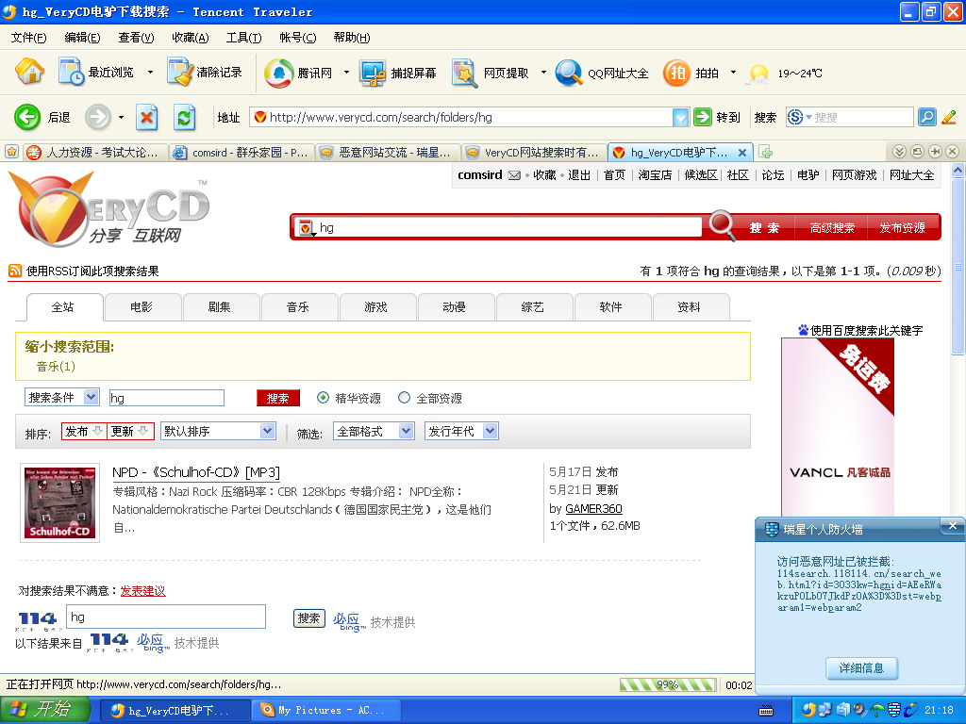
Task: Click the clear records broom icon
Action: 180,72
